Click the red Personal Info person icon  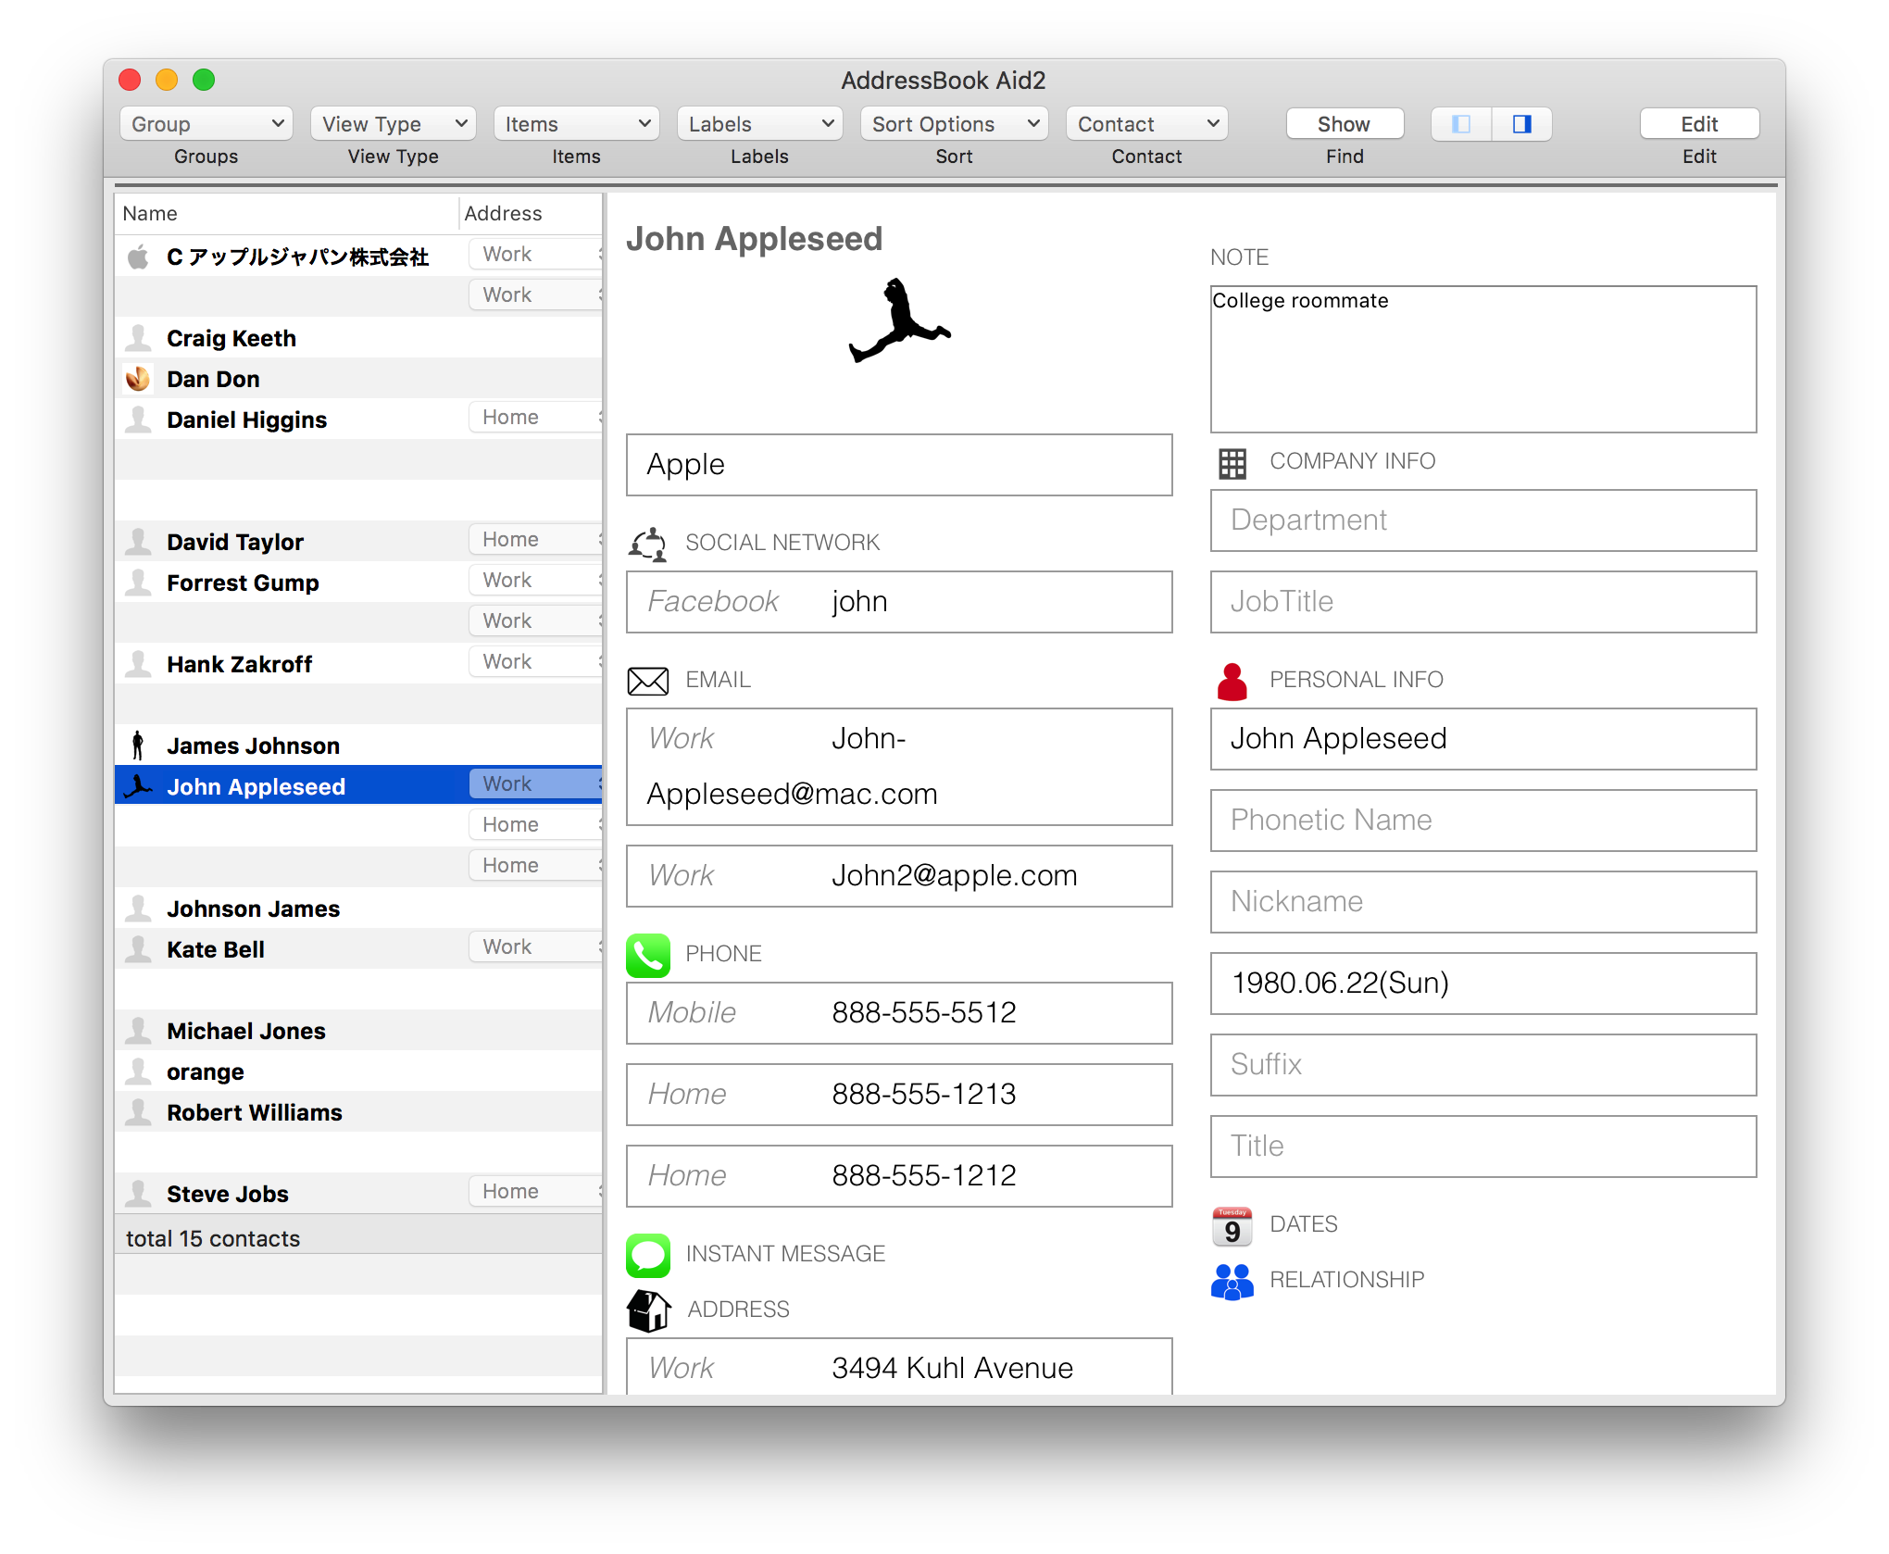point(1232,681)
